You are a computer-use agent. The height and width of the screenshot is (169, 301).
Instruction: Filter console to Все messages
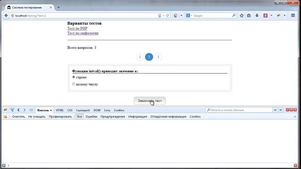pyautogui.click(x=79, y=116)
